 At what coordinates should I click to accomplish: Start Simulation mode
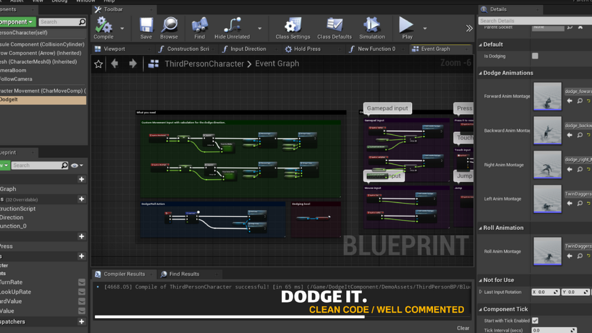pos(372,28)
